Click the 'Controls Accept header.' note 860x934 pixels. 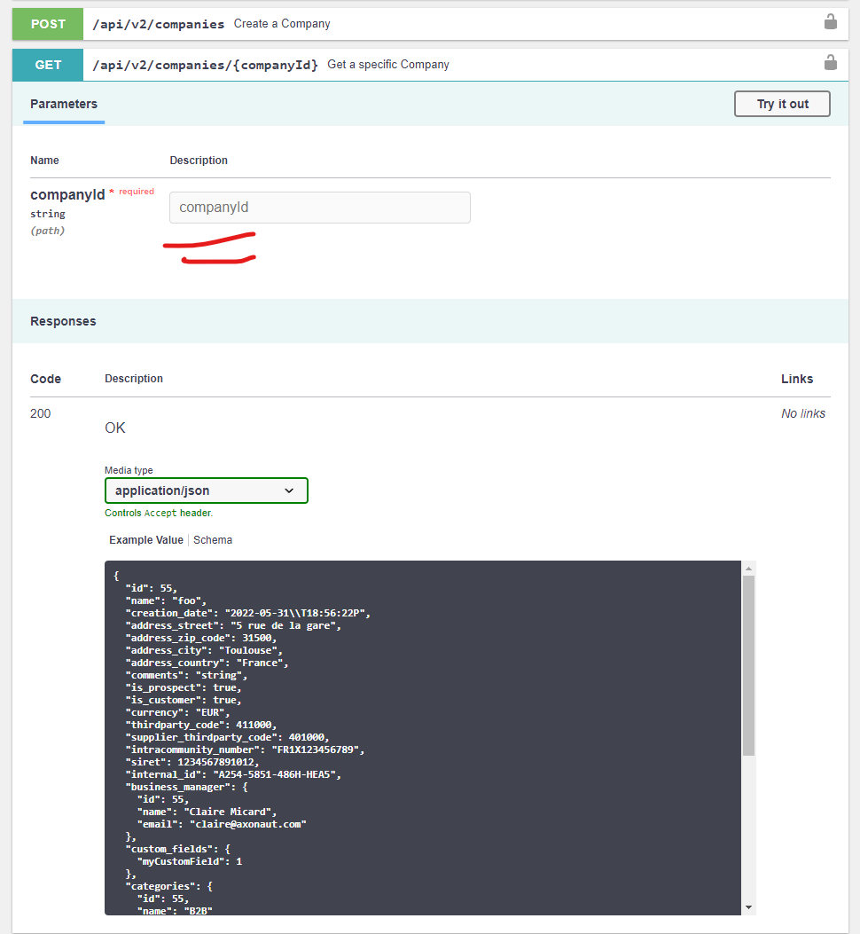coord(159,513)
